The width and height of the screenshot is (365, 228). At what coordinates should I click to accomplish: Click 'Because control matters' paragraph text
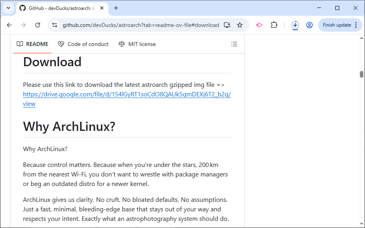pyautogui.click(x=125, y=174)
